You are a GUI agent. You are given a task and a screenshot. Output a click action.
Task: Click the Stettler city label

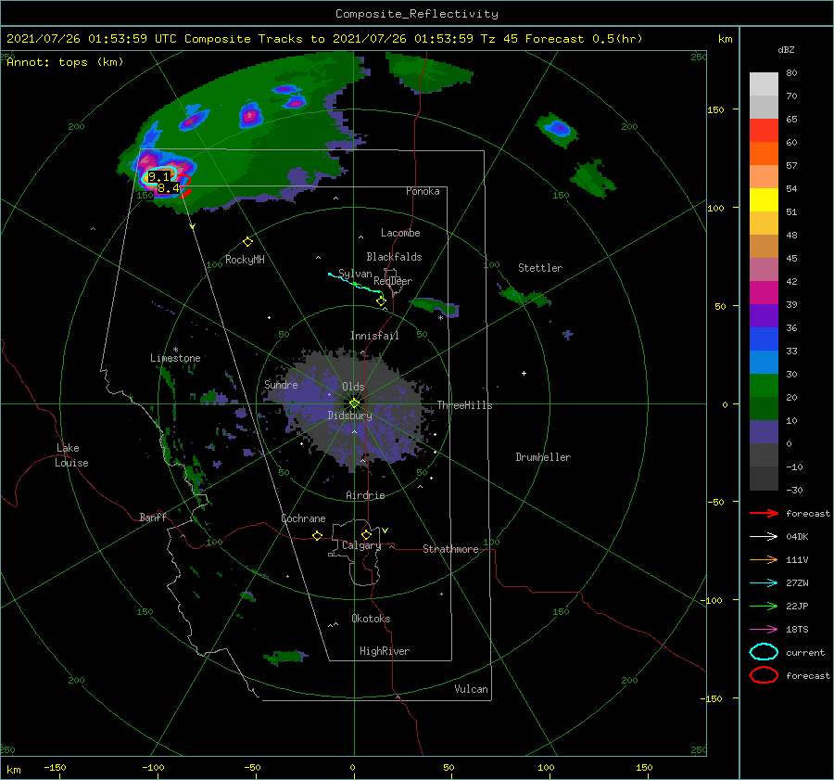click(x=540, y=268)
